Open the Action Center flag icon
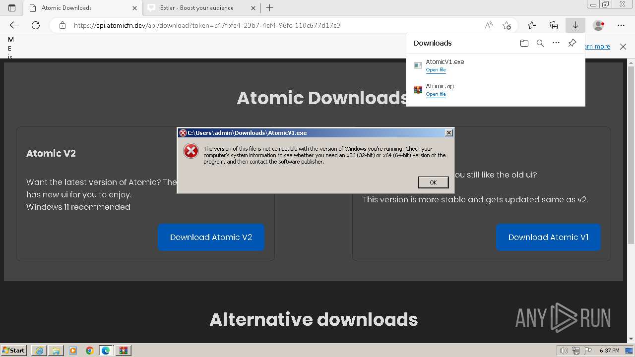Screen dimensions: 635x357 click(x=588, y=351)
